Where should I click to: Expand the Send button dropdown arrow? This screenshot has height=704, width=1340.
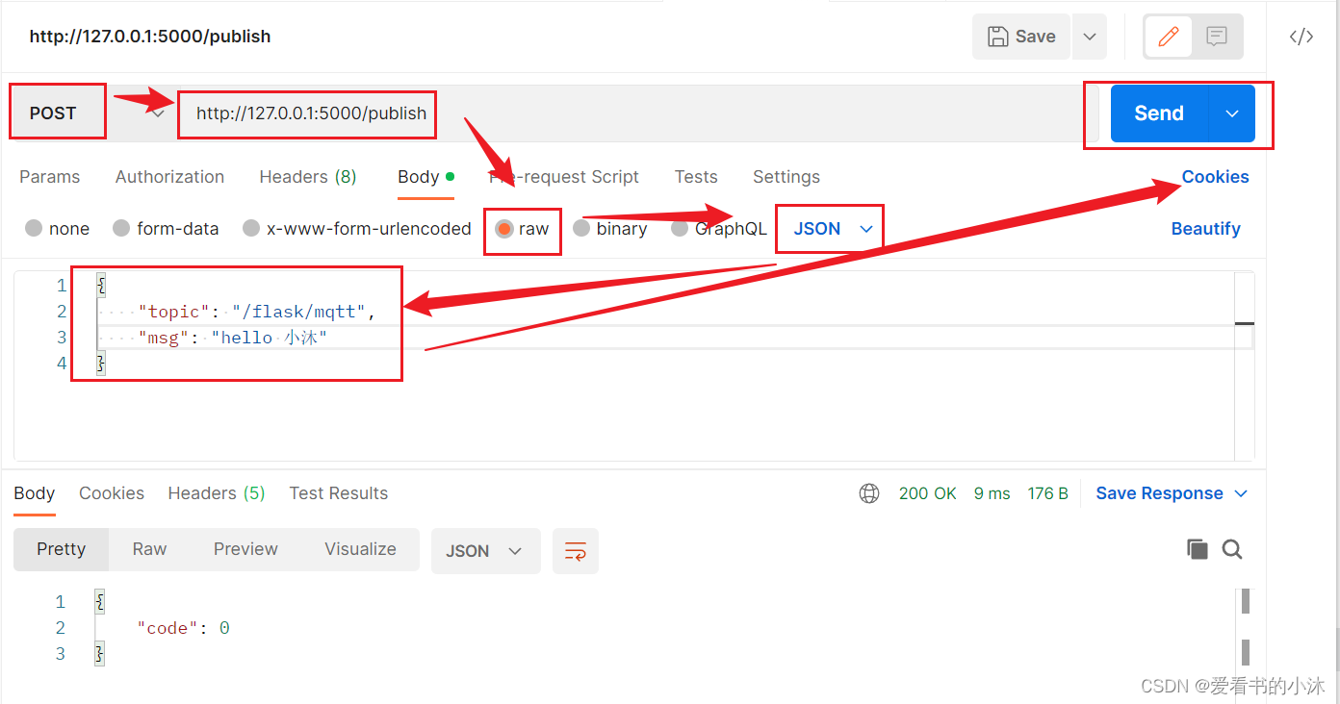click(x=1232, y=113)
